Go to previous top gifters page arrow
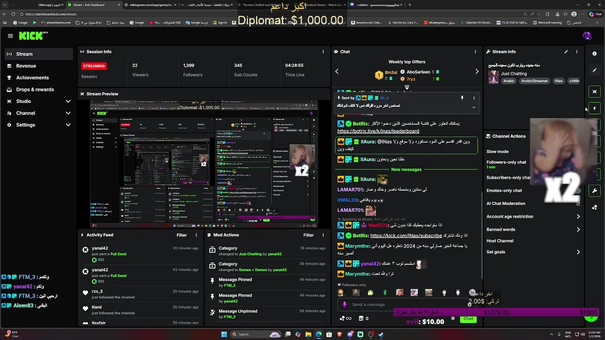The height and width of the screenshot is (340, 605). [337, 71]
